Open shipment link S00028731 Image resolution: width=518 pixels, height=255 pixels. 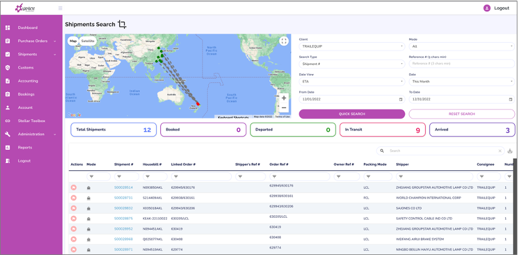click(x=123, y=198)
